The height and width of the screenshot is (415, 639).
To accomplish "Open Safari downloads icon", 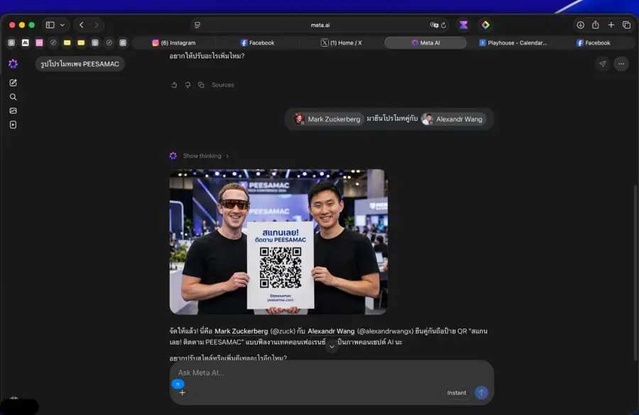I will [x=580, y=25].
